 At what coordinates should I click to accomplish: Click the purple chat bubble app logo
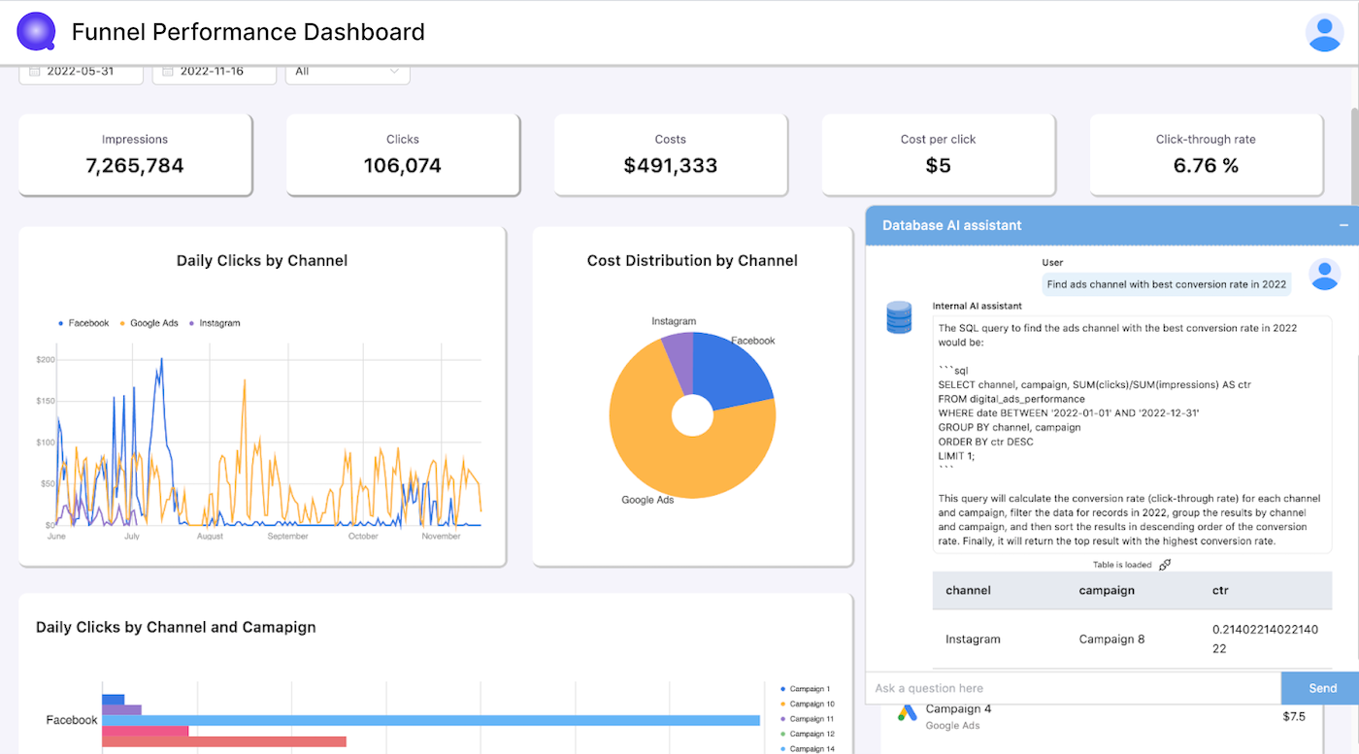point(35,30)
